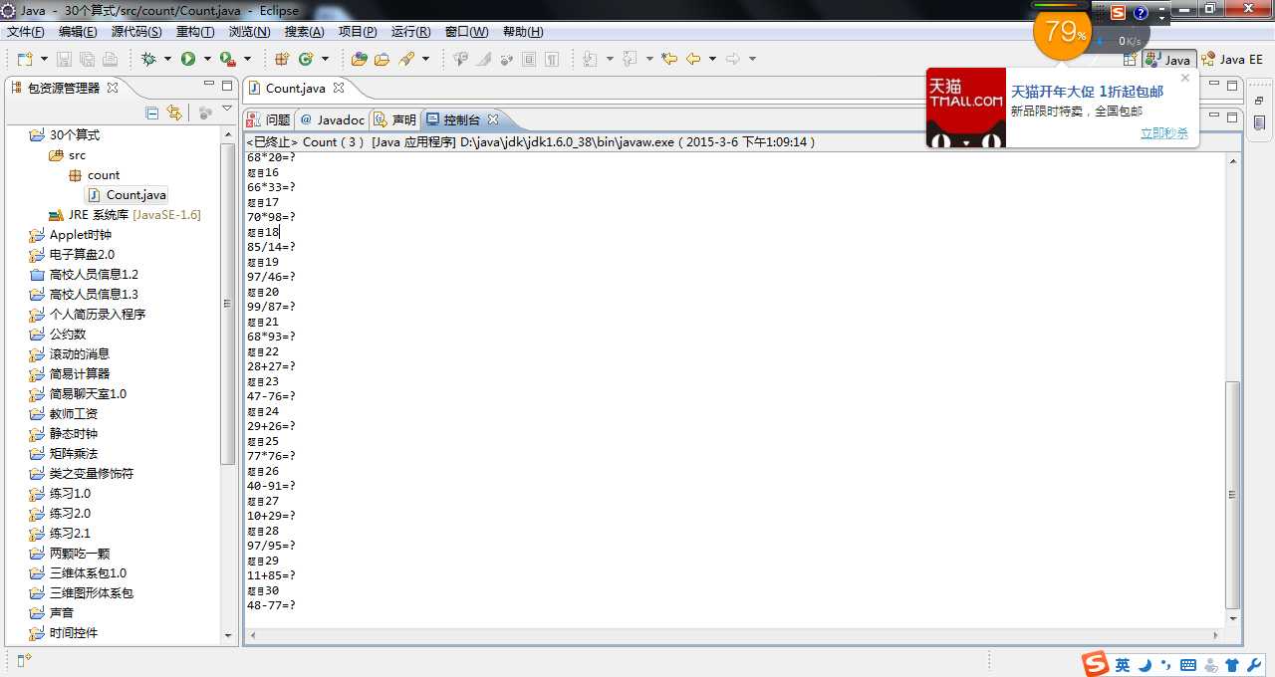Click the New Java Package icon
The height and width of the screenshot is (677, 1275).
pyautogui.click(x=282, y=60)
